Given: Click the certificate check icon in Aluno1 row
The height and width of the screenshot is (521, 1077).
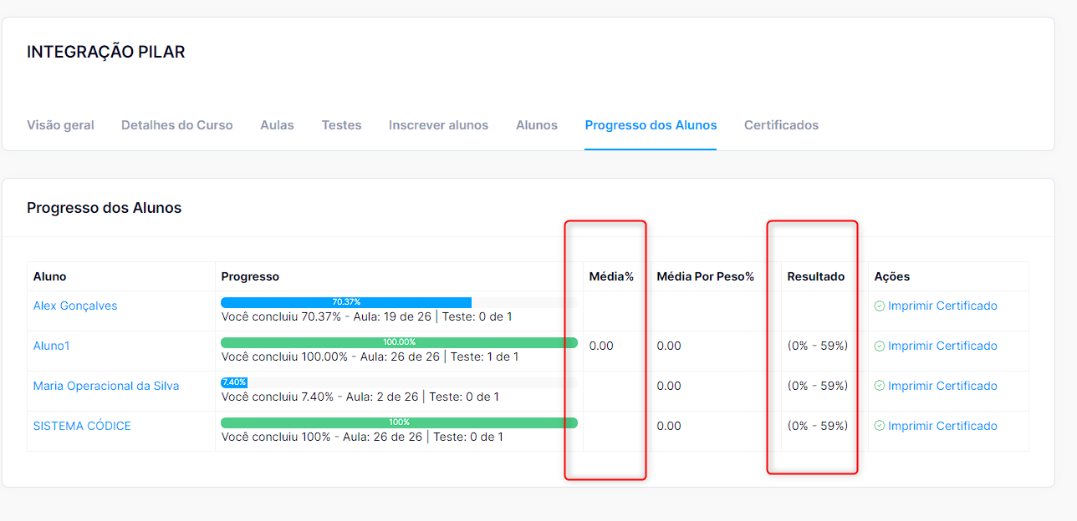Looking at the screenshot, I should (879, 346).
